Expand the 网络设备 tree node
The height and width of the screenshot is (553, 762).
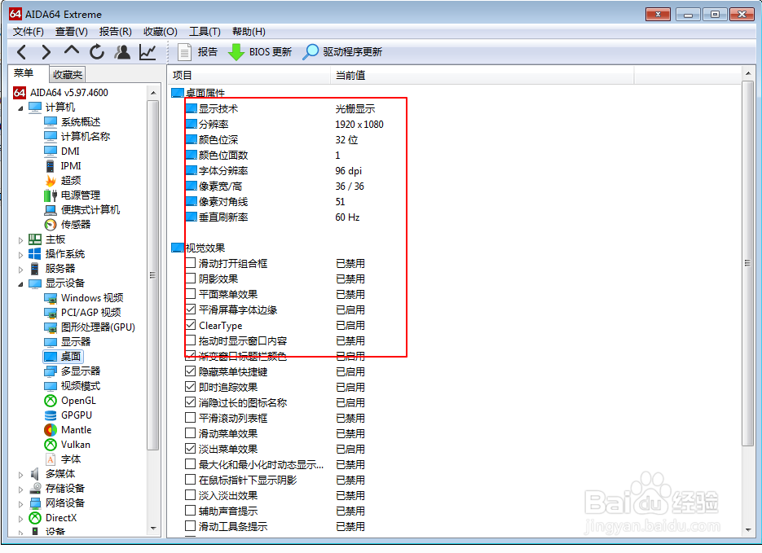click(20, 503)
